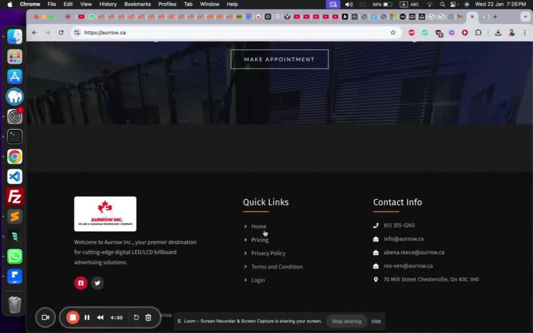Click abena.reece@aurrow.ca email
This screenshot has height=333, width=533.
pyautogui.click(x=414, y=253)
